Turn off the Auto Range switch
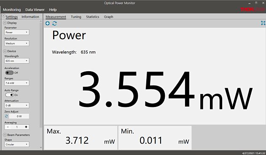The image size is (266, 155). pyautogui.click(x=9, y=95)
